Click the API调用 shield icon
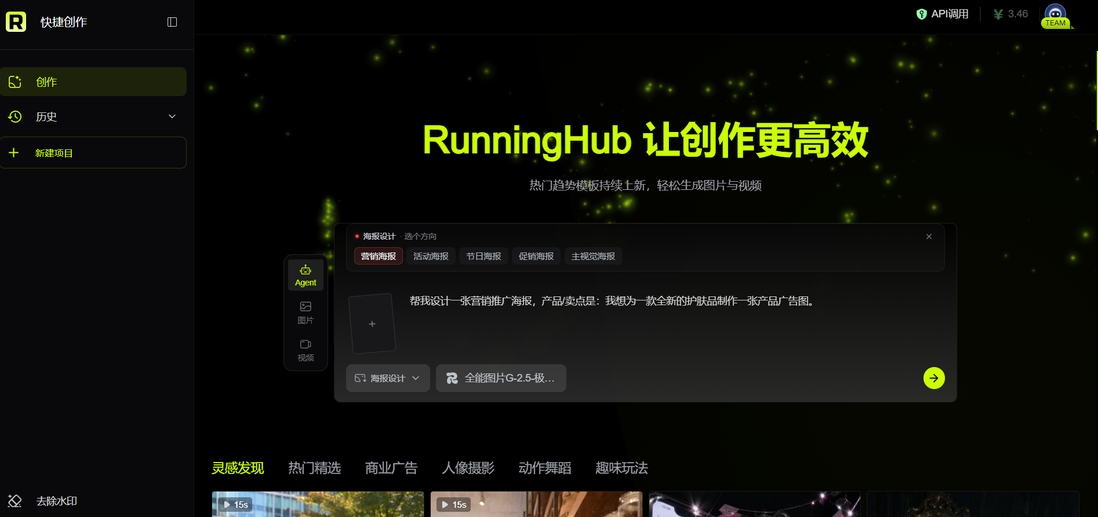Screen dimensions: 1098x517 coord(922,14)
